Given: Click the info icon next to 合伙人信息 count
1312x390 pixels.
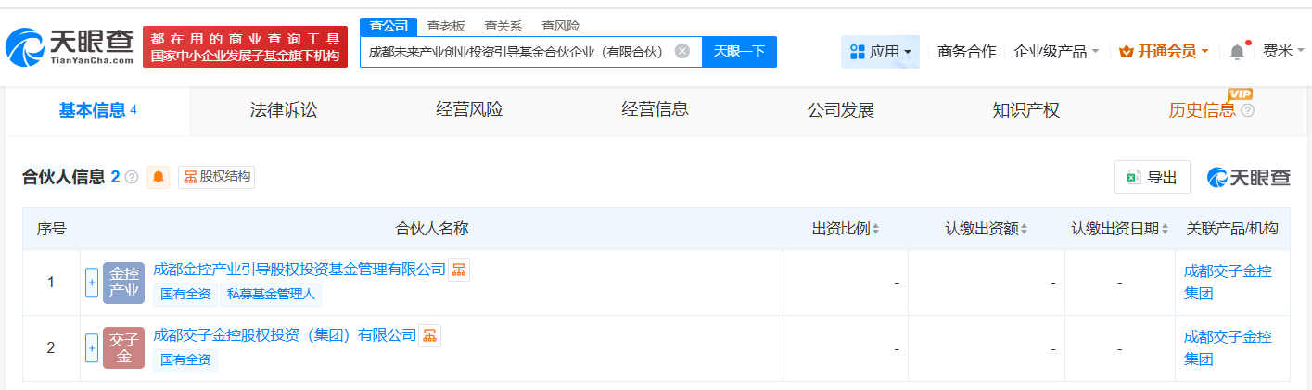Looking at the screenshot, I should (132, 177).
